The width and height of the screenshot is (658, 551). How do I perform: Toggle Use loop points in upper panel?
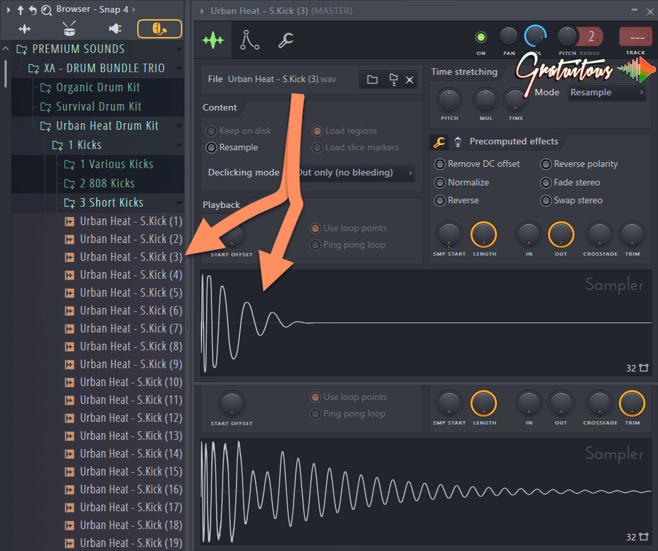pyautogui.click(x=349, y=228)
